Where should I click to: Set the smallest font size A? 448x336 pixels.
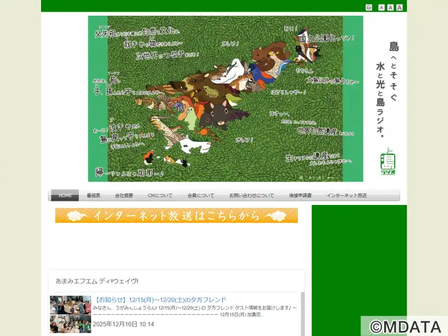[x=381, y=7]
